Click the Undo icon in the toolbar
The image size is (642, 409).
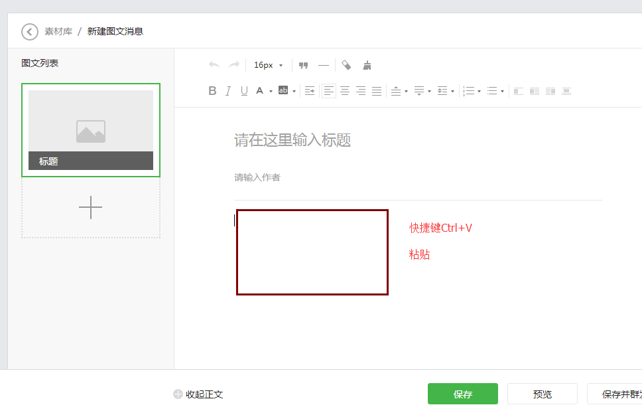point(214,64)
